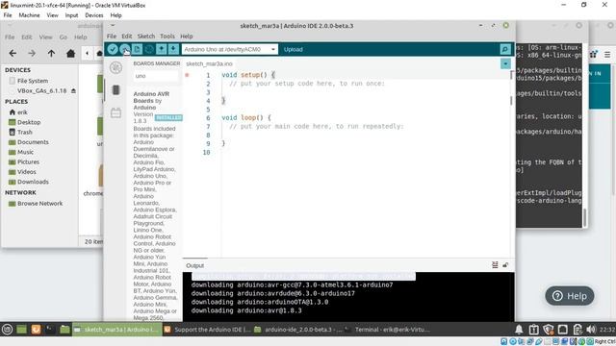Open the Sketch menu

pyautogui.click(x=145, y=37)
